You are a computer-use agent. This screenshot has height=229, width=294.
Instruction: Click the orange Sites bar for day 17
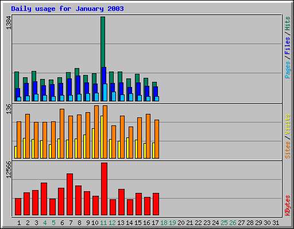point(157,139)
